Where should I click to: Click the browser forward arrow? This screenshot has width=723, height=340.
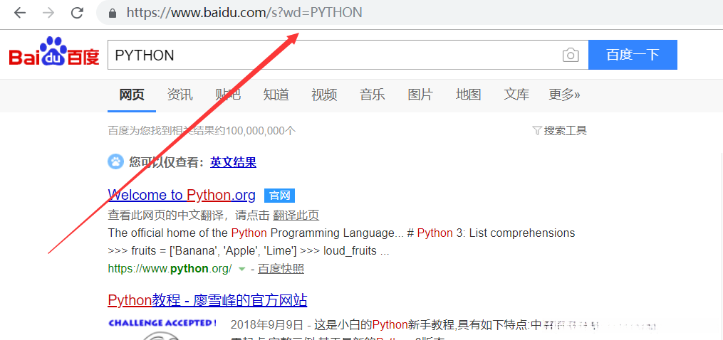(48, 13)
